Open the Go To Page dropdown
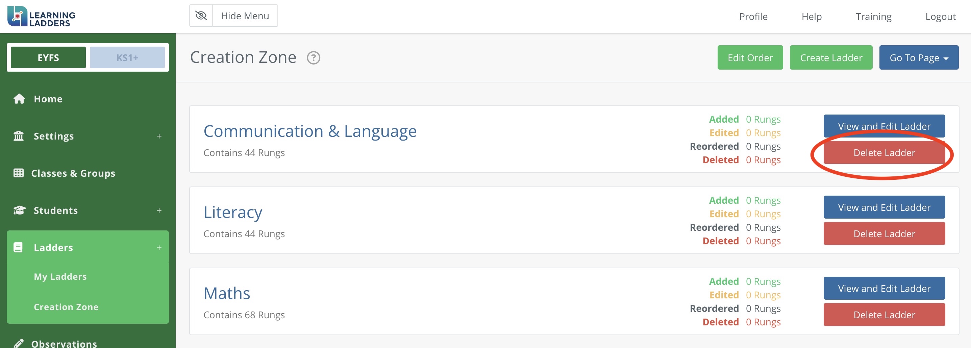 click(918, 58)
